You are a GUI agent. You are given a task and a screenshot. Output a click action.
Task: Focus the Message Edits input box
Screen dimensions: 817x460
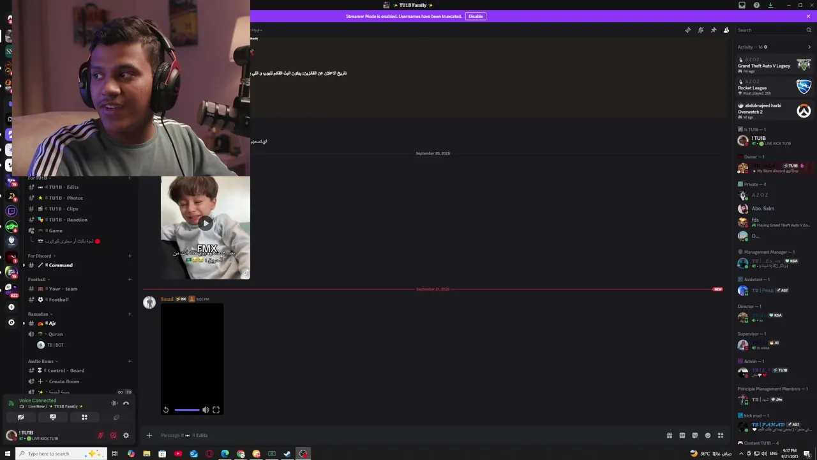pos(408,436)
